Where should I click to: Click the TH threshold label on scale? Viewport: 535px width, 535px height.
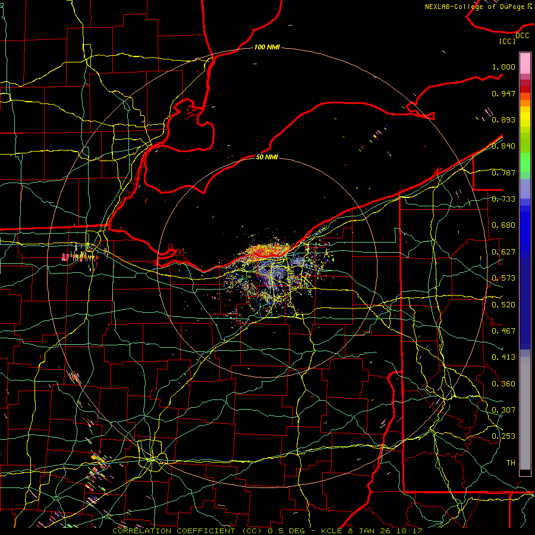pyautogui.click(x=511, y=463)
